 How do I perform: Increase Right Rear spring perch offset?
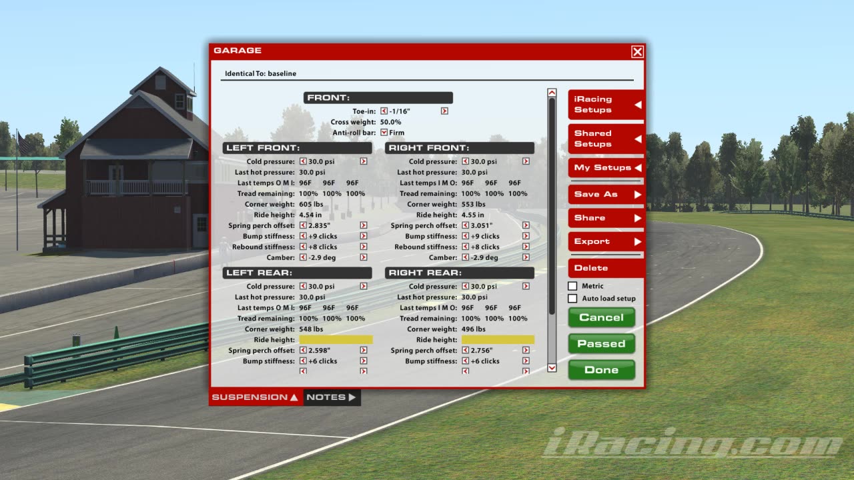(x=526, y=350)
